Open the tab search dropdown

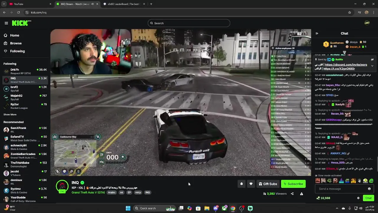pos(4,4)
